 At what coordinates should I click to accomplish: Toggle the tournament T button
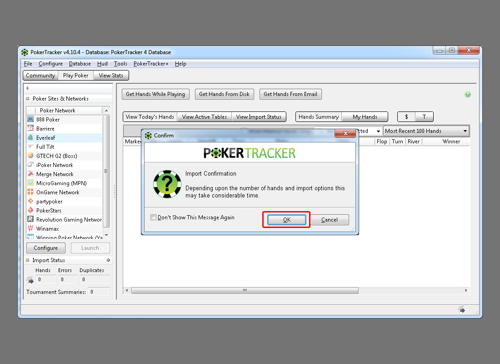point(424,117)
